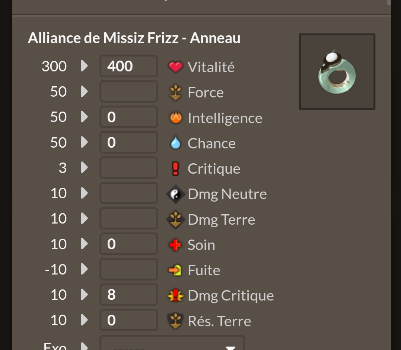This screenshot has height=350, width=401.
Task: Click the Fuite arrow icon
Action: (x=175, y=270)
